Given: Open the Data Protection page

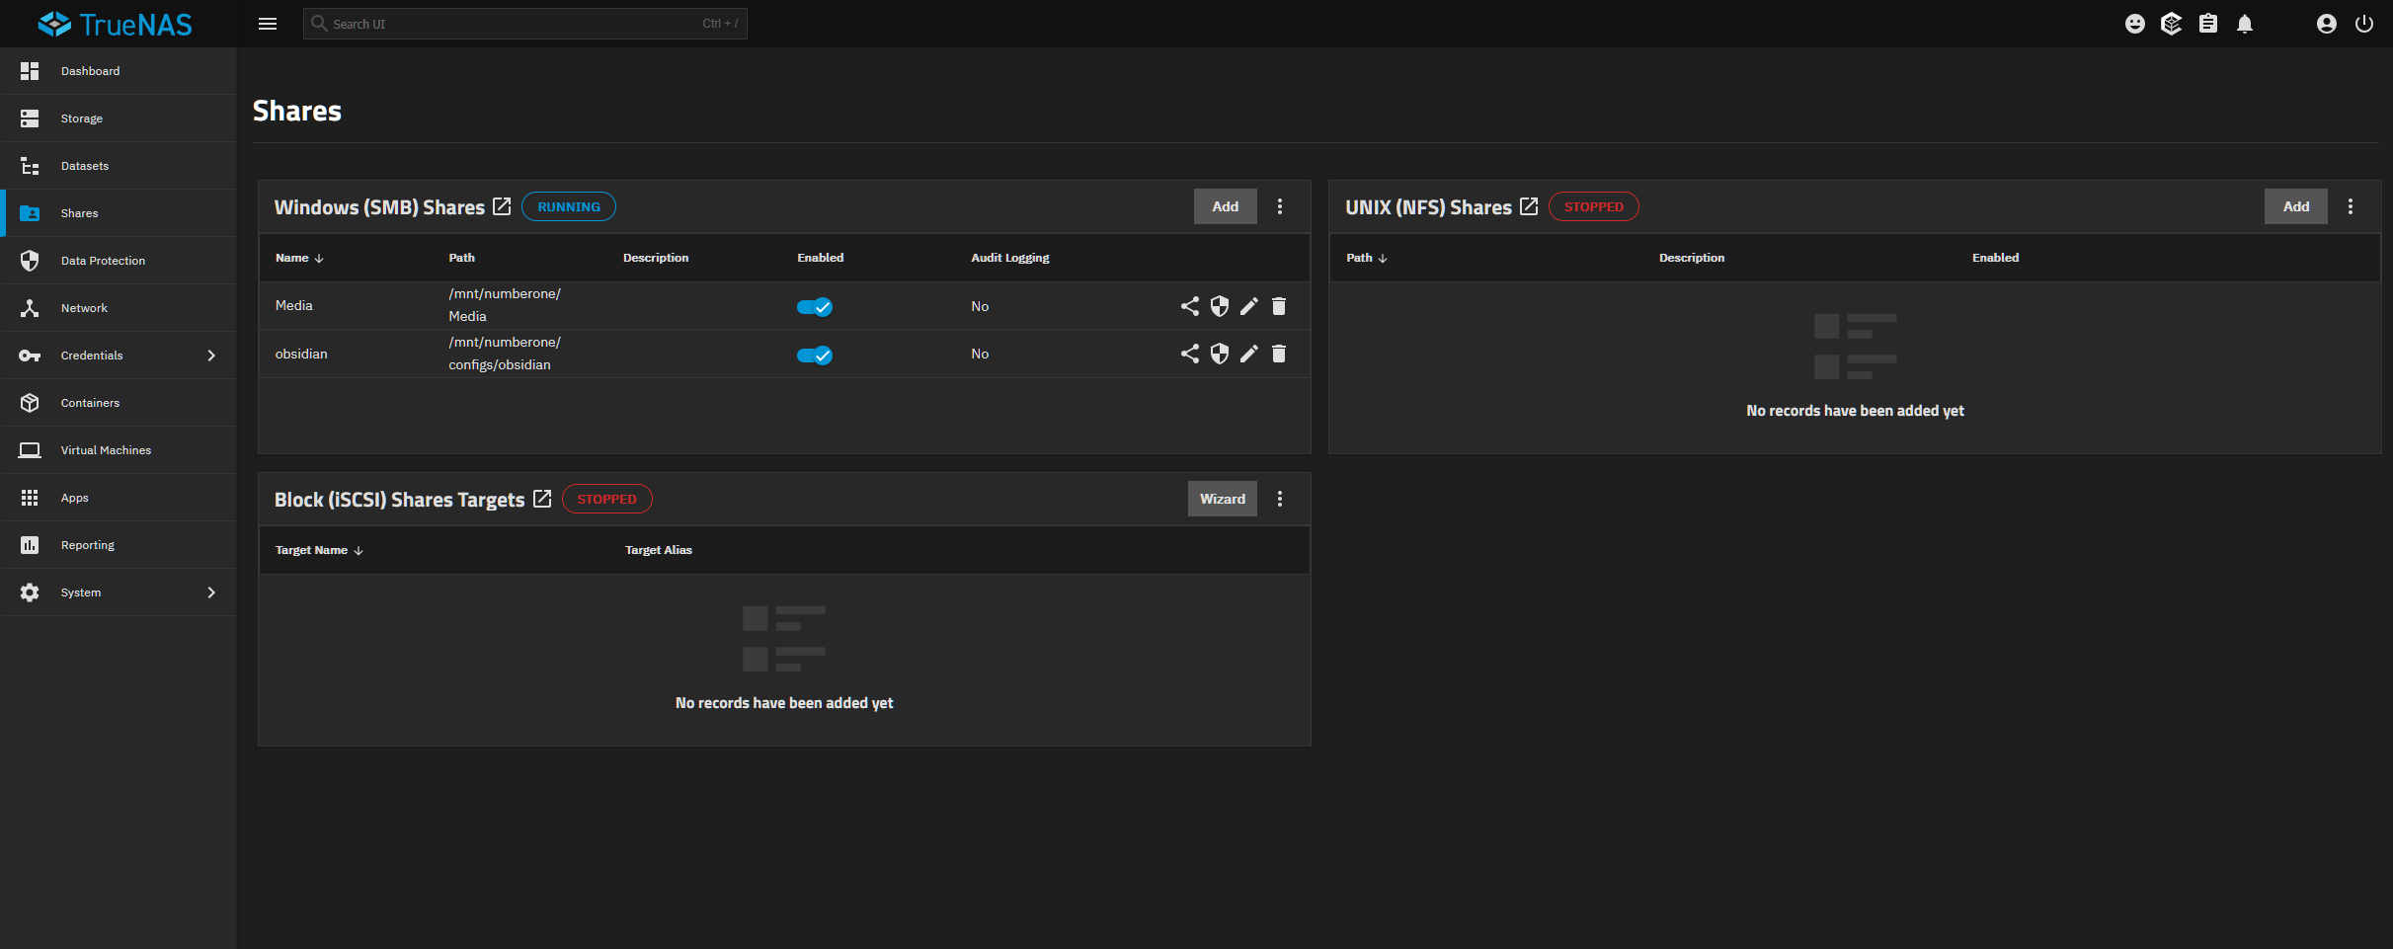Looking at the screenshot, I should (x=103, y=260).
